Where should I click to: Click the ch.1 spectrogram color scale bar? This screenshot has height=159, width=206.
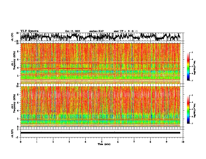coord(188,66)
